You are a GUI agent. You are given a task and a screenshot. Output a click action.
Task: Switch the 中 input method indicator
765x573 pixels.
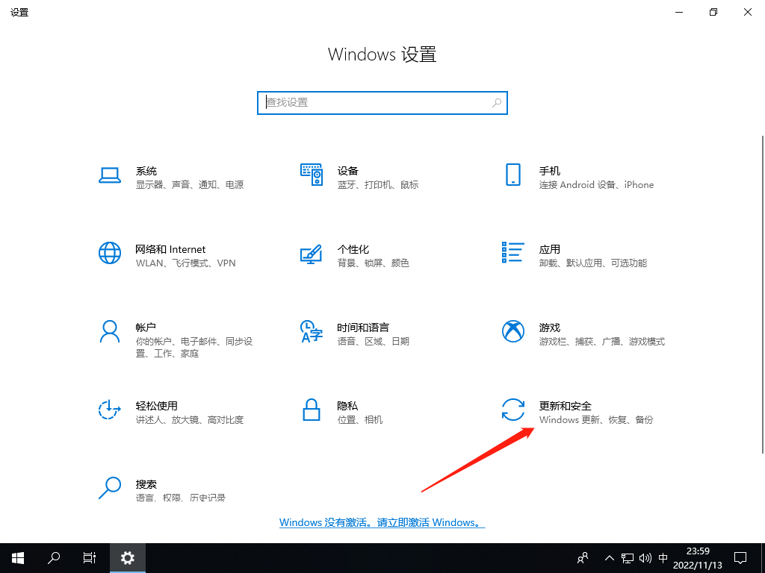pos(663,558)
